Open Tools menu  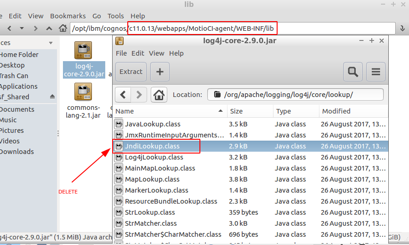point(115,16)
